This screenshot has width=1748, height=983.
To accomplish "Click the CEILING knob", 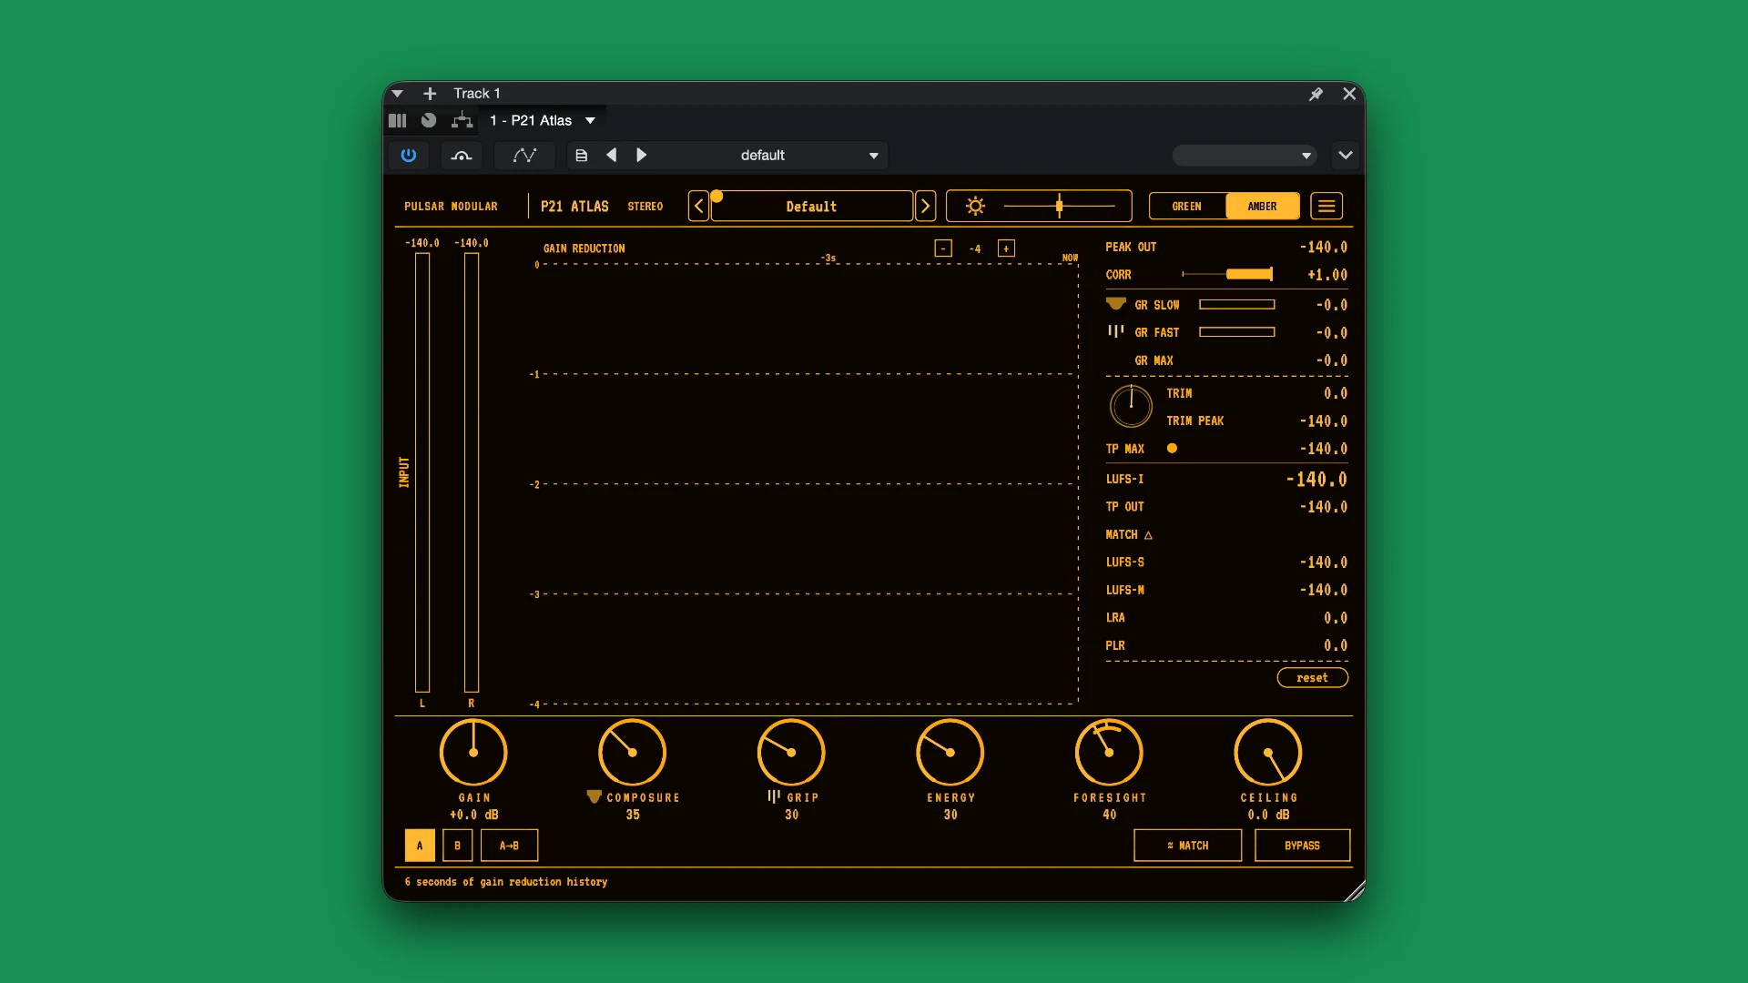I will click(1268, 753).
